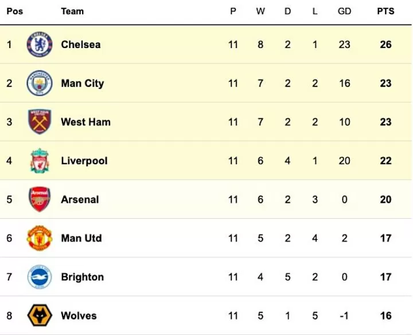This screenshot has width=413, height=335.
Task: Select the Liverpool team name
Action: [84, 161]
